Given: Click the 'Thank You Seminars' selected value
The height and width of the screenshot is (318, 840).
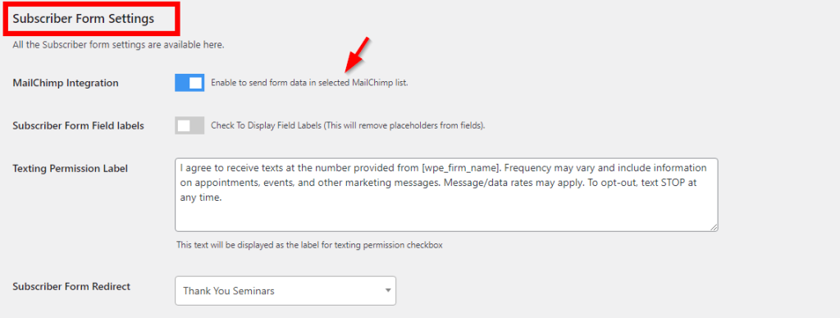Looking at the screenshot, I should coord(229,291).
